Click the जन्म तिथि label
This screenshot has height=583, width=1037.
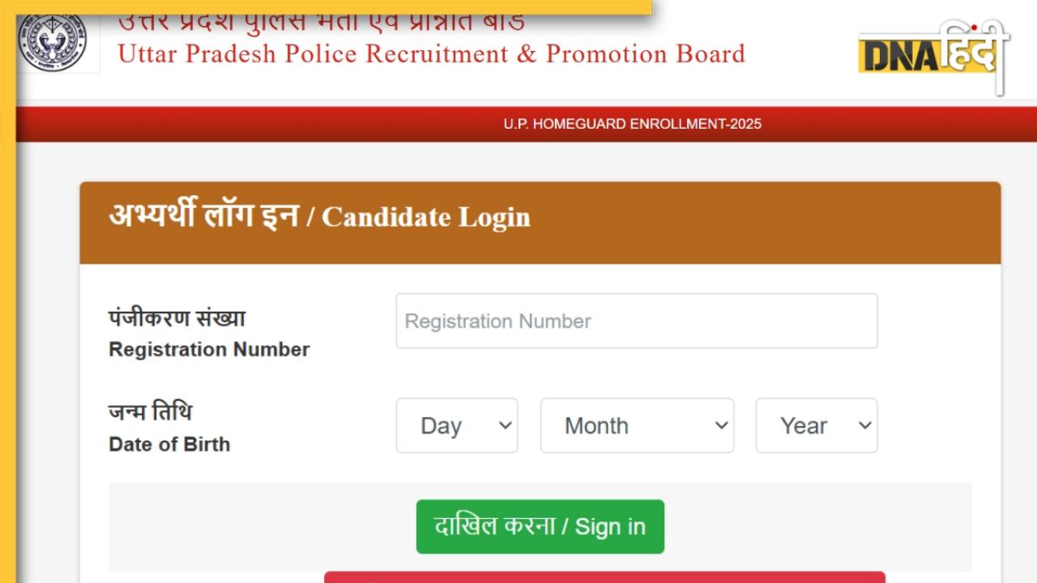[151, 413]
